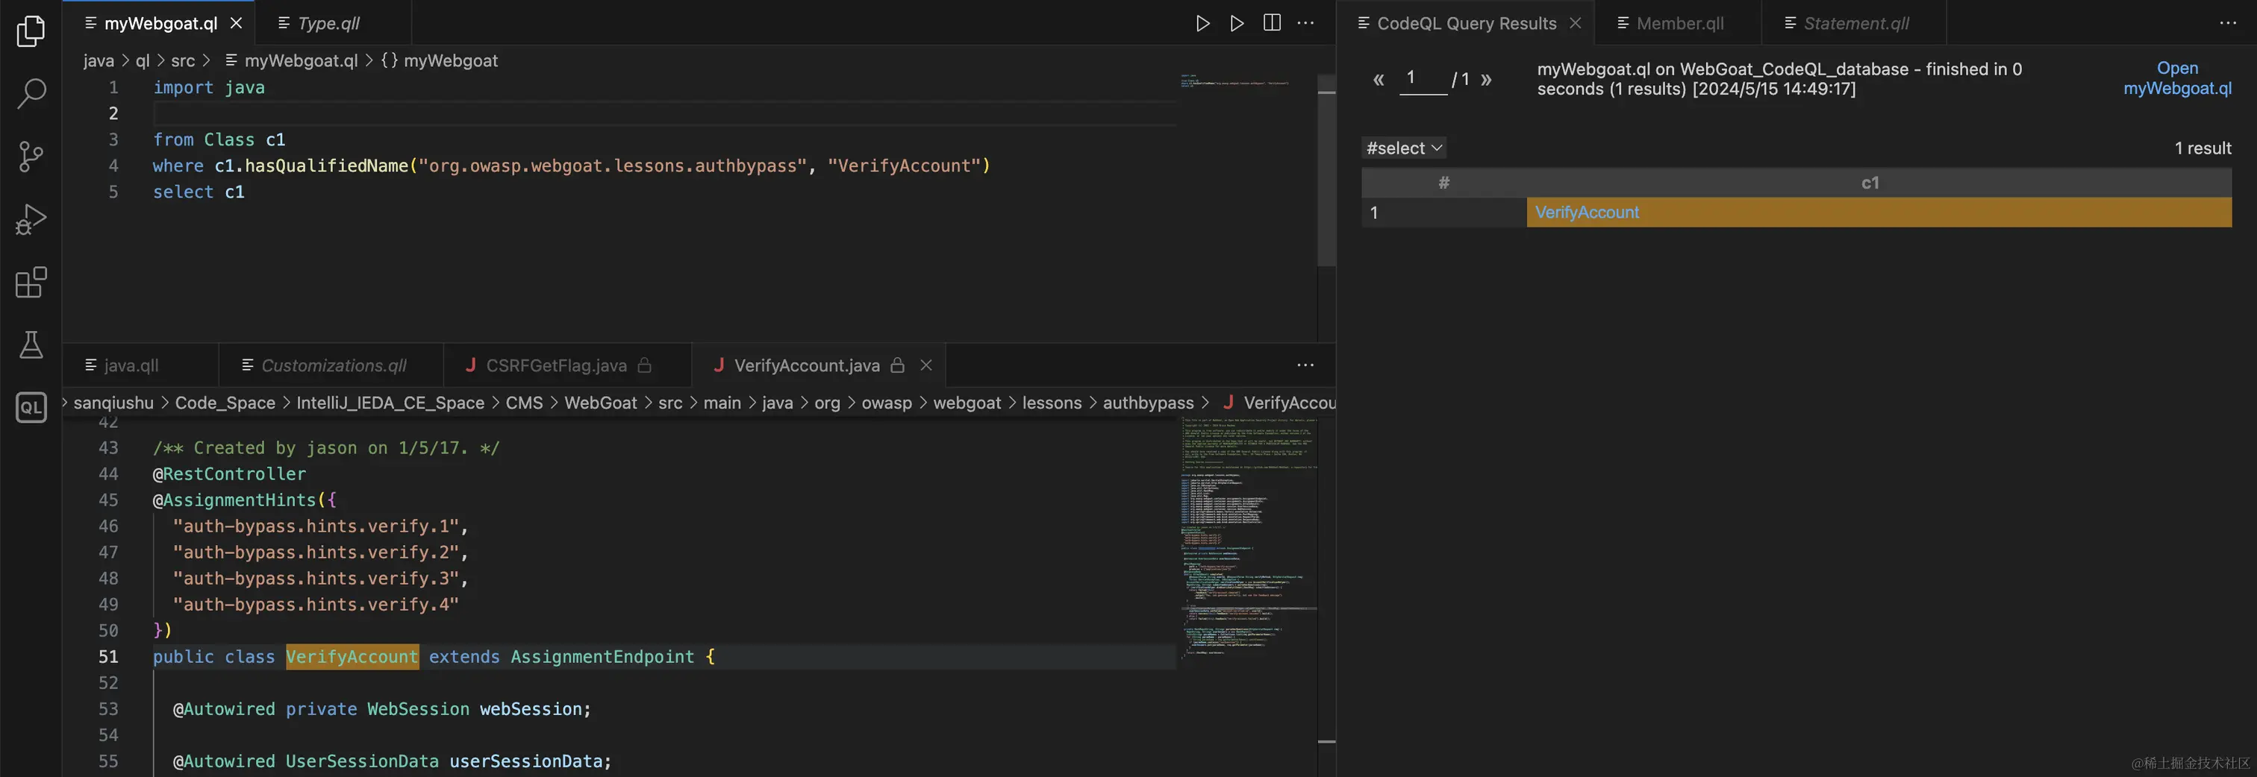Viewport: 2257px width, 777px height.
Task: Select the CodeQL Query Results tab
Action: (x=1466, y=24)
